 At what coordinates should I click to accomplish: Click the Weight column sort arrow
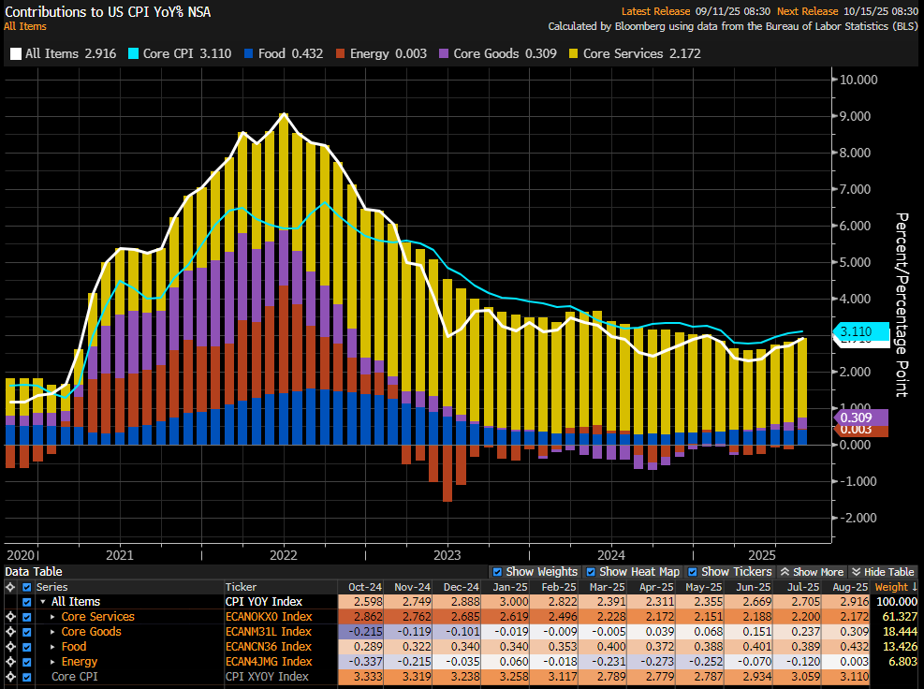tap(915, 587)
